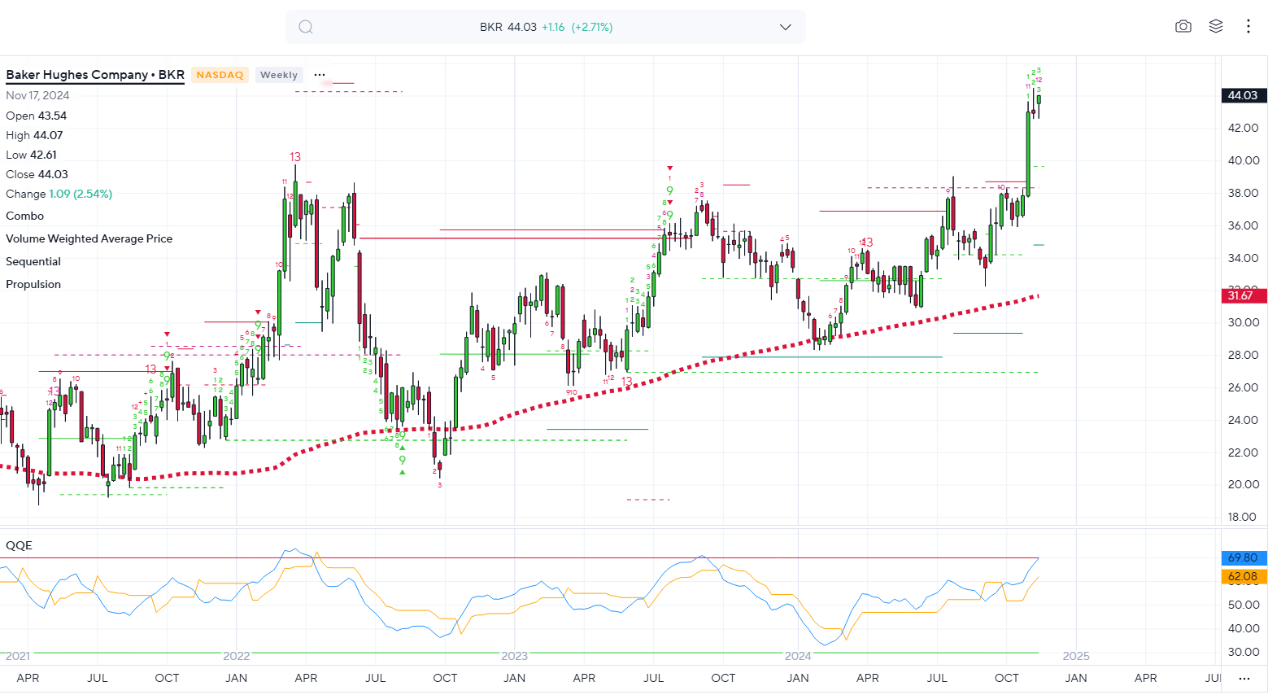Screen dimensions: 1268x695
Task: Take a chart snapshot with camera icon
Action: (x=1183, y=27)
